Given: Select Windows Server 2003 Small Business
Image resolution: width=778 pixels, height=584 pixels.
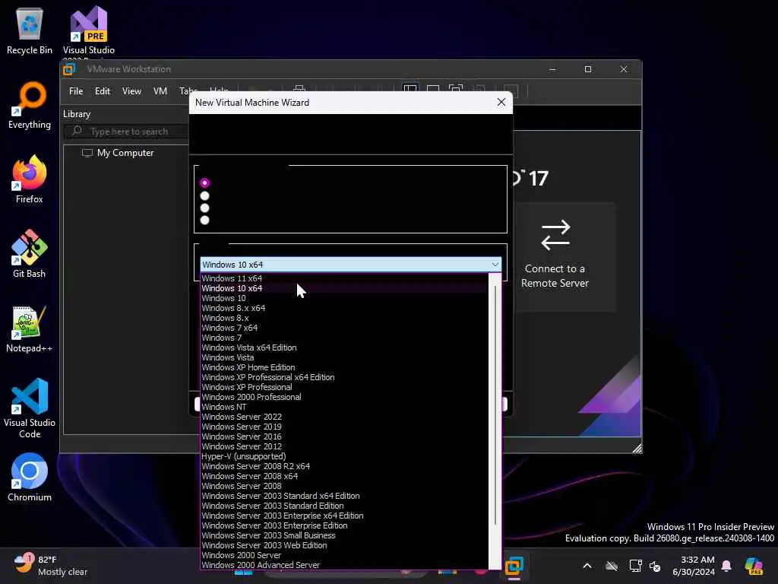Looking at the screenshot, I should 344,536.
